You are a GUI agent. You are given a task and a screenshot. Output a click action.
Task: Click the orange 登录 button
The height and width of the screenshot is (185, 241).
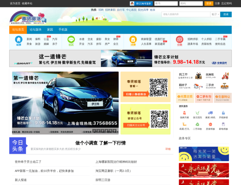(x=209, y=3)
